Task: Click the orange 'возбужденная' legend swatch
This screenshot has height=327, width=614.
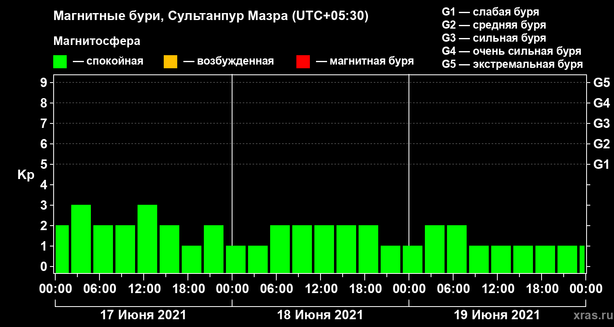Action: 170,62
